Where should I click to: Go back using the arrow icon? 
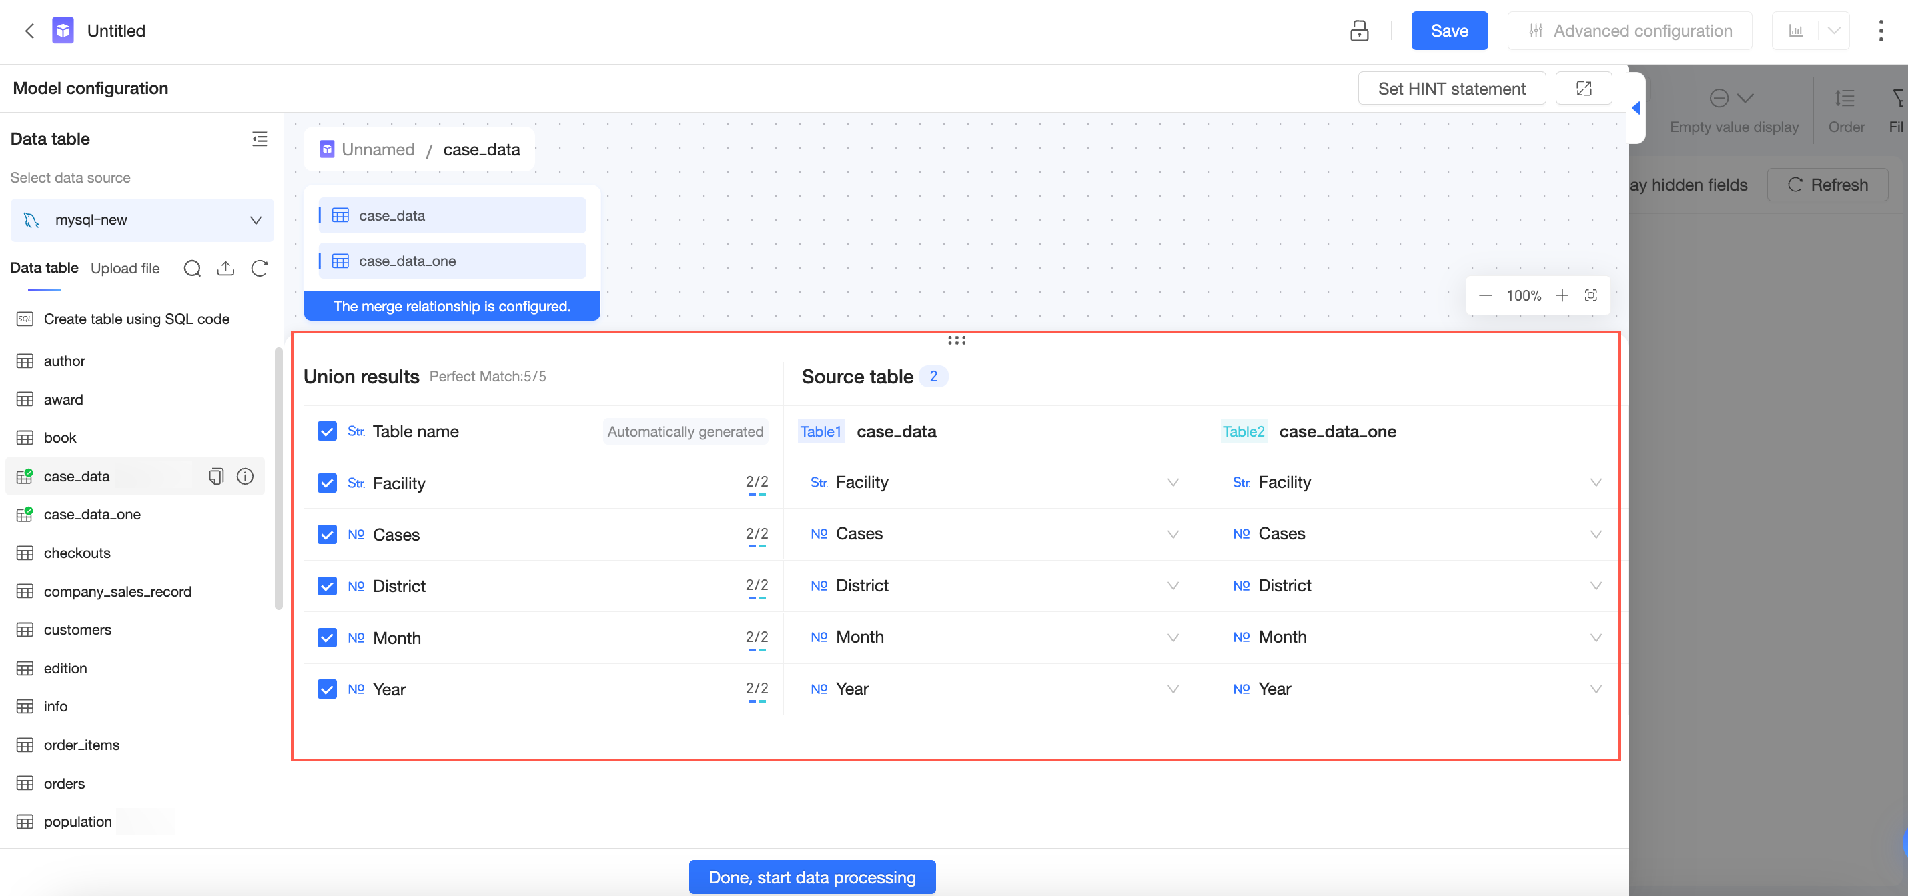(29, 31)
